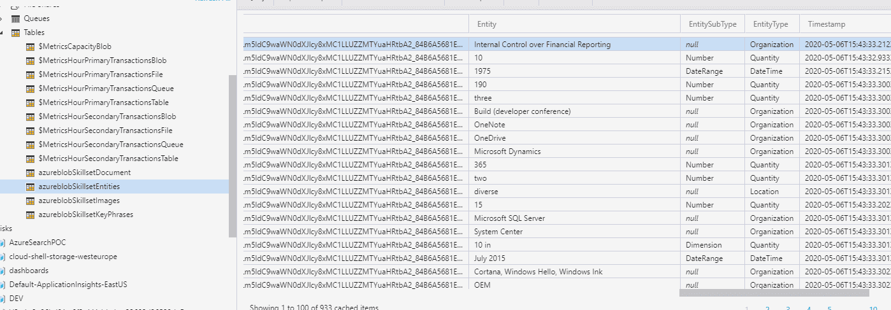This screenshot has height=310, width=891.
Task: Expand the Queues tree node arrow
Action: pyautogui.click(x=2, y=18)
